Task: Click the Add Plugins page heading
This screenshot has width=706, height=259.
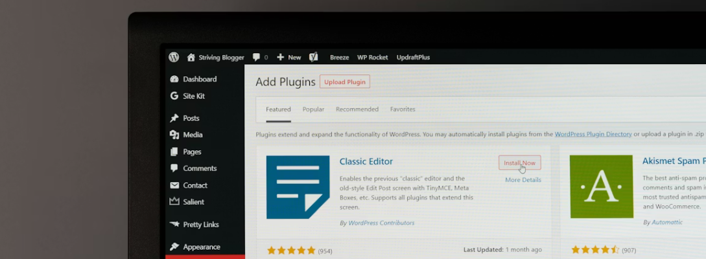Action: tap(285, 82)
